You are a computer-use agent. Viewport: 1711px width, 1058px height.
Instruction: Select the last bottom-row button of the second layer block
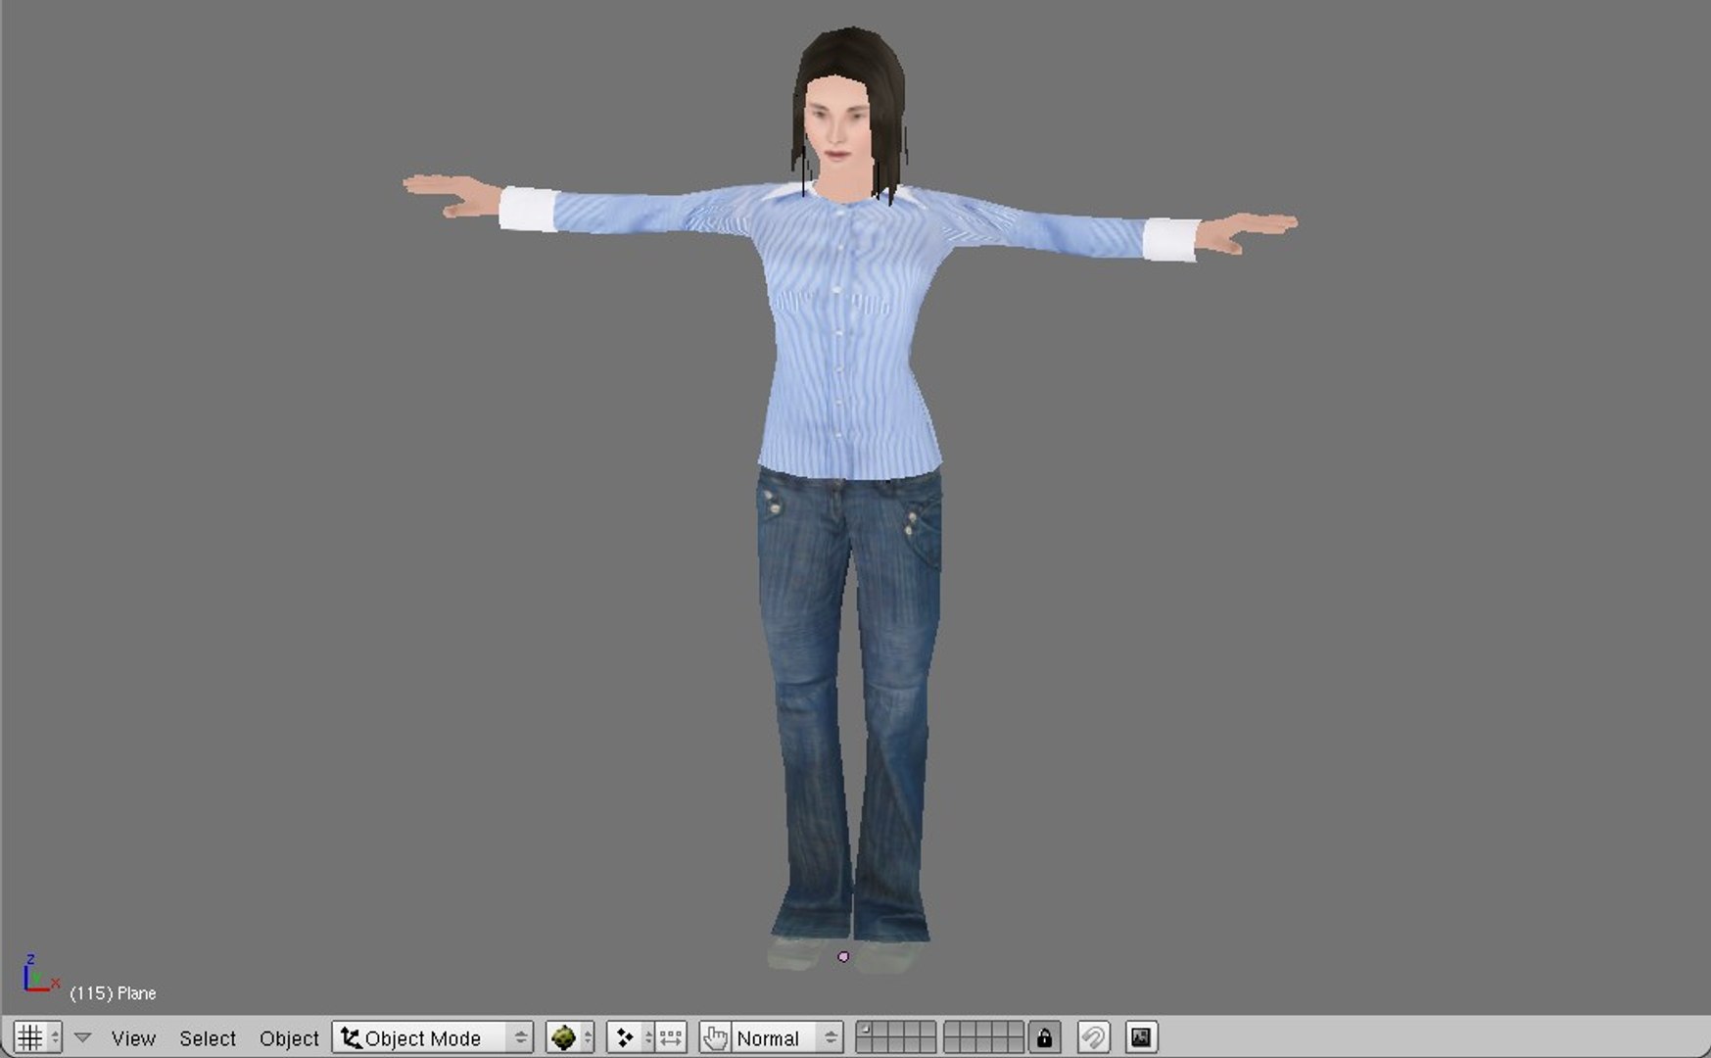[1015, 1045]
